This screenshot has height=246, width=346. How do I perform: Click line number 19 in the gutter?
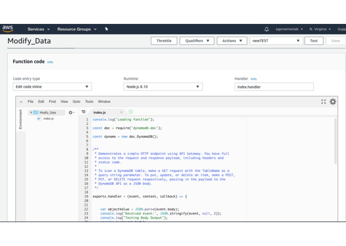click(86, 196)
